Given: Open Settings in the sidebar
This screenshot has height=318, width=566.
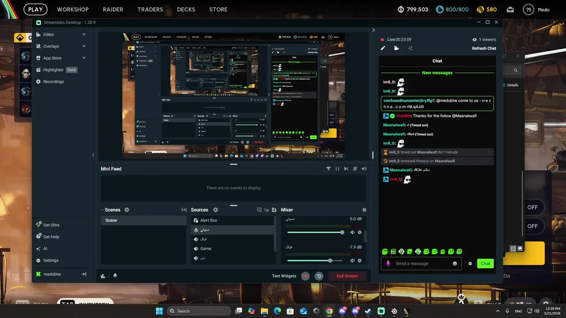Looking at the screenshot, I should [x=50, y=261].
